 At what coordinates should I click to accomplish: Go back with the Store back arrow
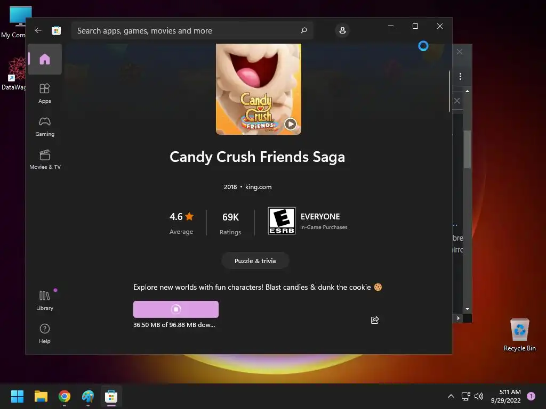click(38, 30)
